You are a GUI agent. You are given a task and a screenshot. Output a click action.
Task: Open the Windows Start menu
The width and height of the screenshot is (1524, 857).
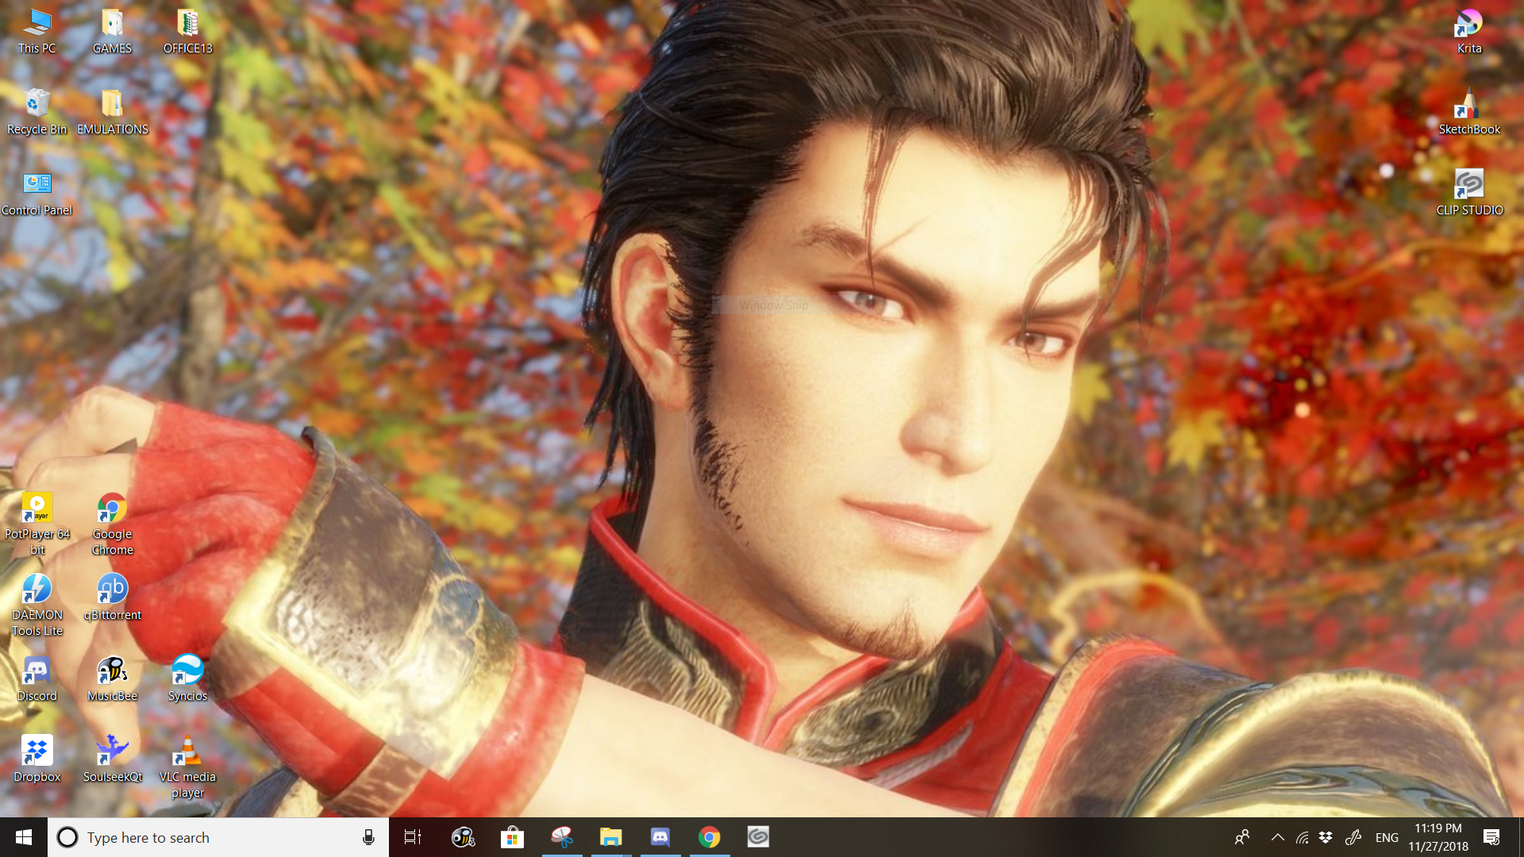[24, 837]
